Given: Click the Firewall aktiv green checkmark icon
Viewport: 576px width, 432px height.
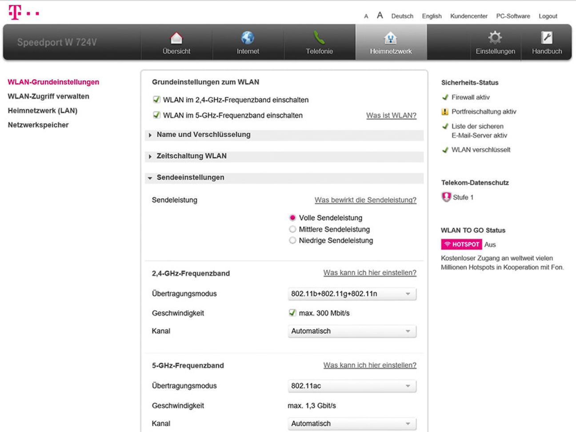Looking at the screenshot, I should 445,97.
